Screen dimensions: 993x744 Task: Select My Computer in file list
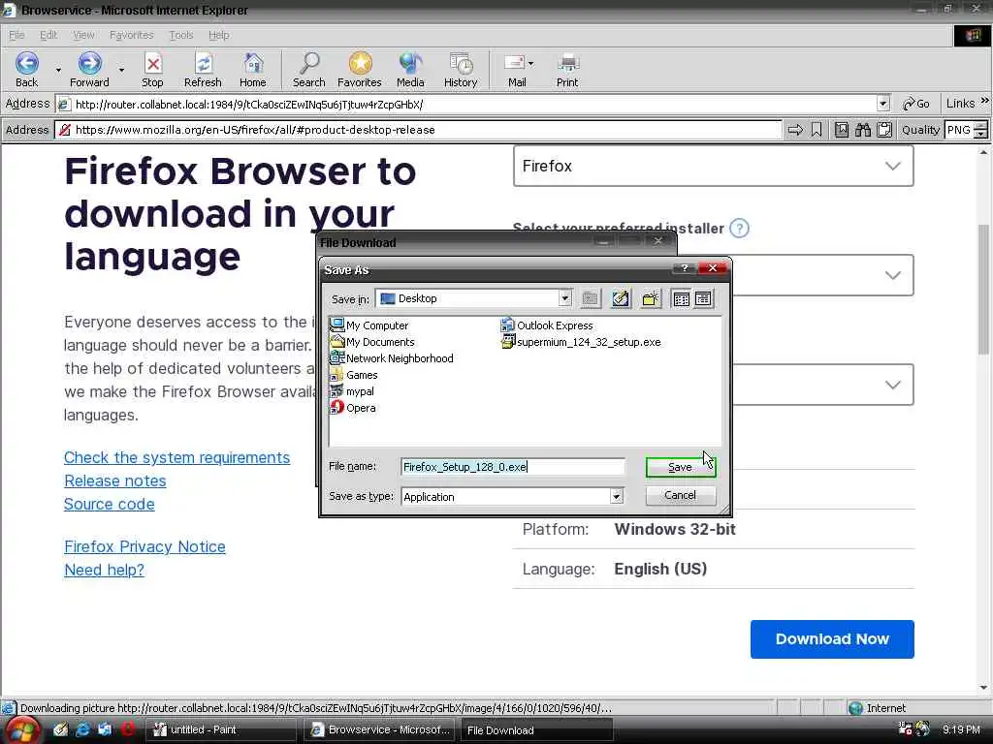(369, 325)
